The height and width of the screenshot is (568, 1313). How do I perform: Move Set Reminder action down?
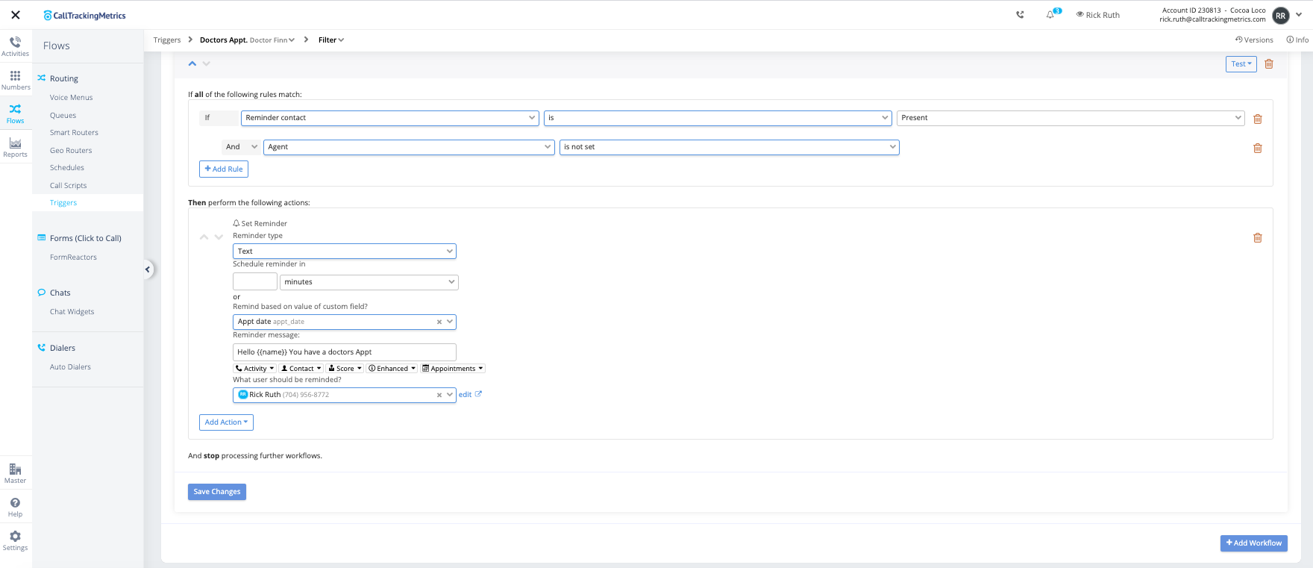(x=219, y=237)
